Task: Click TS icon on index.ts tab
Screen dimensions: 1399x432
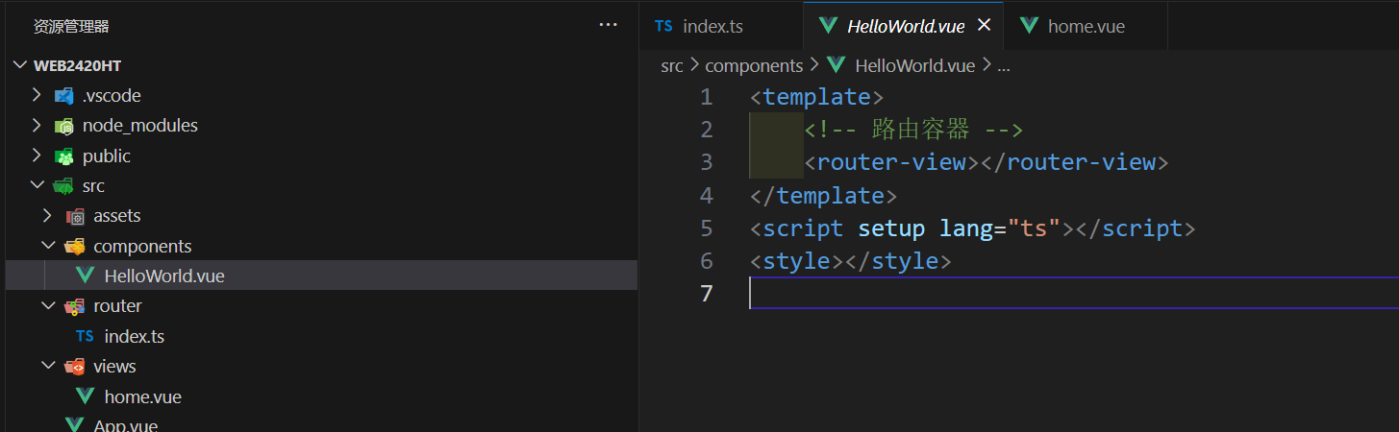Action: [663, 26]
